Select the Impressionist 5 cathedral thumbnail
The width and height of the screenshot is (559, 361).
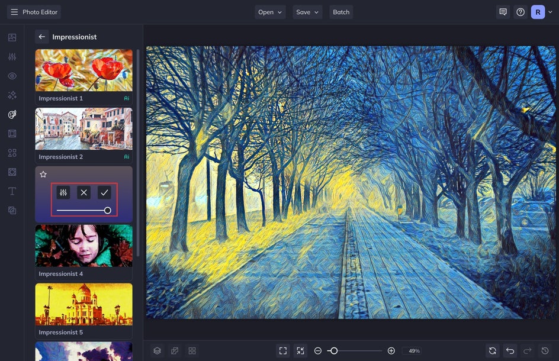pos(83,304)
